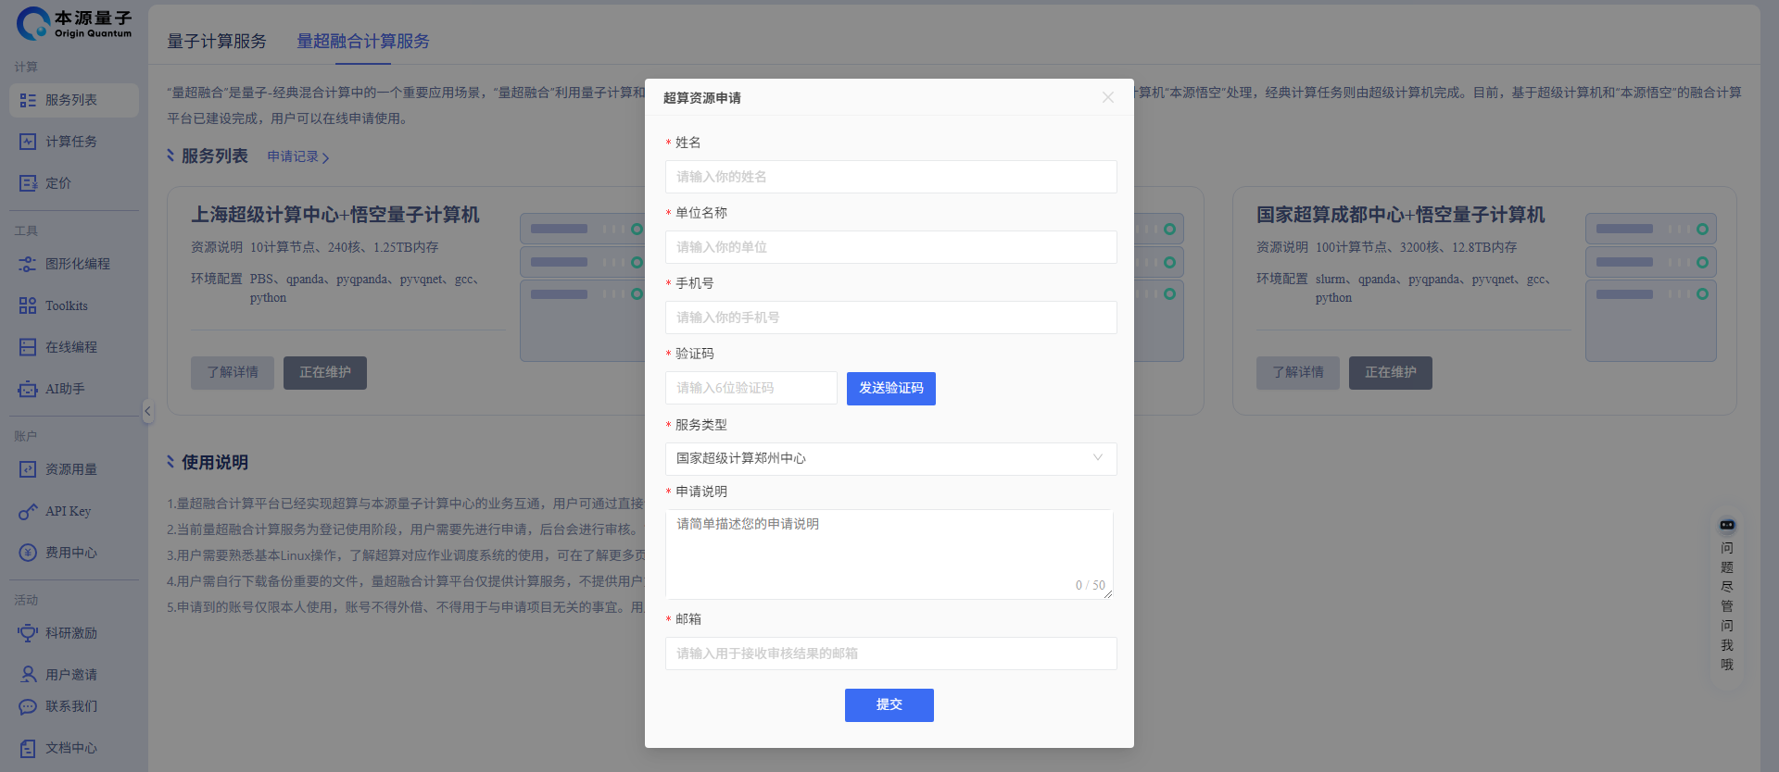Click the 科研激励 trophy icon

pos(28,633)
